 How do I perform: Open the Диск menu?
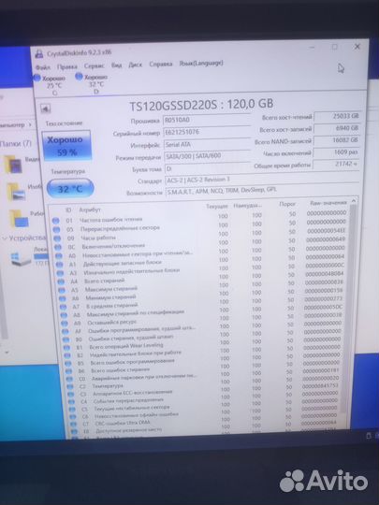(135, 65)
